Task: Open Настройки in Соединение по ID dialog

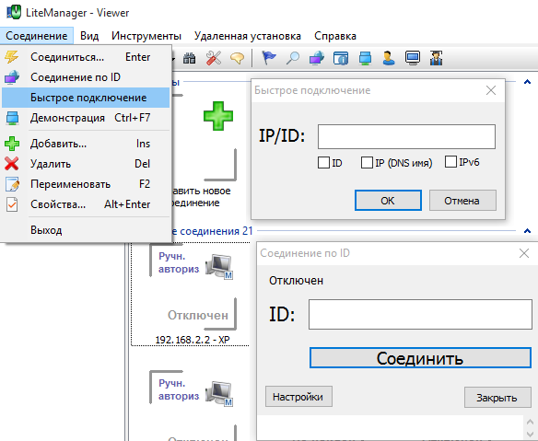Action: [298, 397]
